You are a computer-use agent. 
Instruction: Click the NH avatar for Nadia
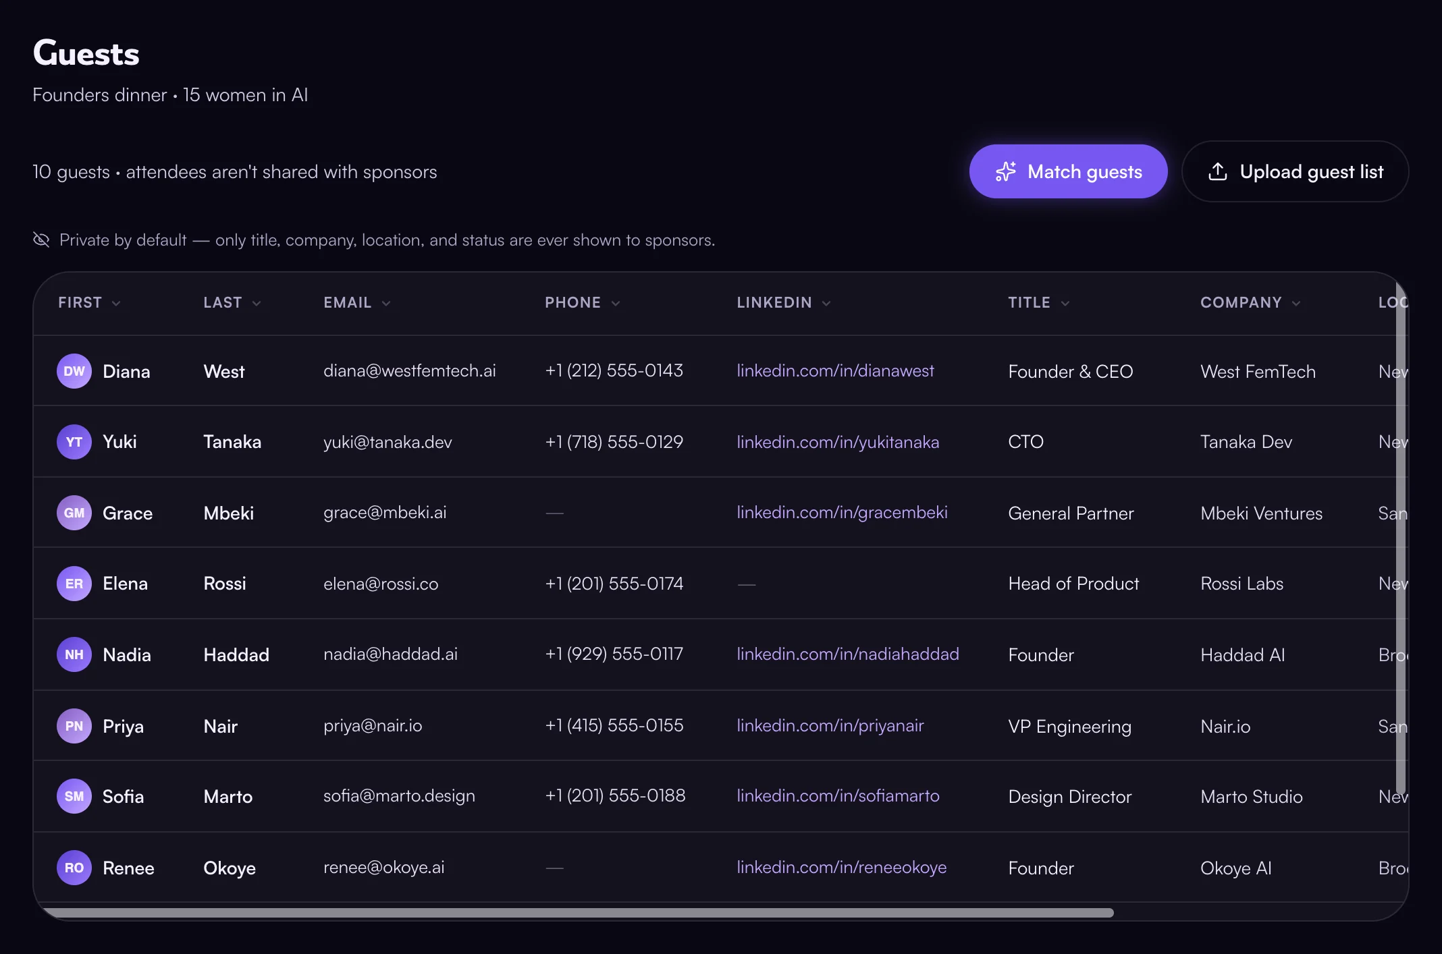[x=74, y=654]
